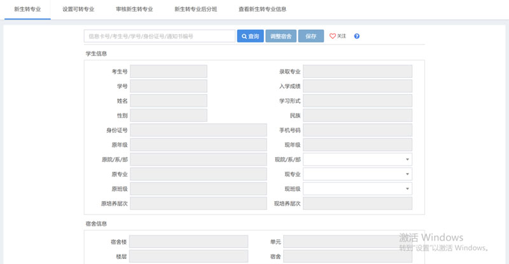
Task: Click the 查询 search button
Action: pyautogui.click(x=250, y=36)
